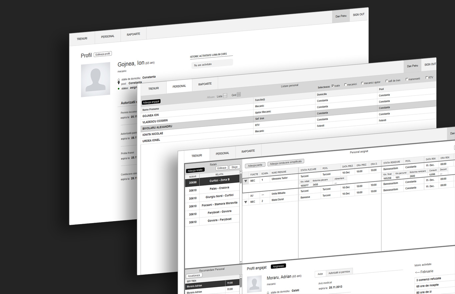The height and width of the screenshot is (294, 455).
Task: Click the Adauga panta button
Action: [x=255, y=165]
